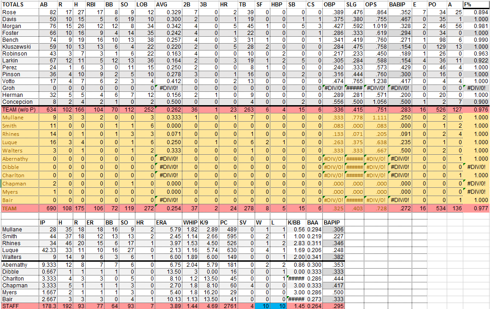
Task: Select the TOTALS header cell
Action: click(x=20, y=4)
